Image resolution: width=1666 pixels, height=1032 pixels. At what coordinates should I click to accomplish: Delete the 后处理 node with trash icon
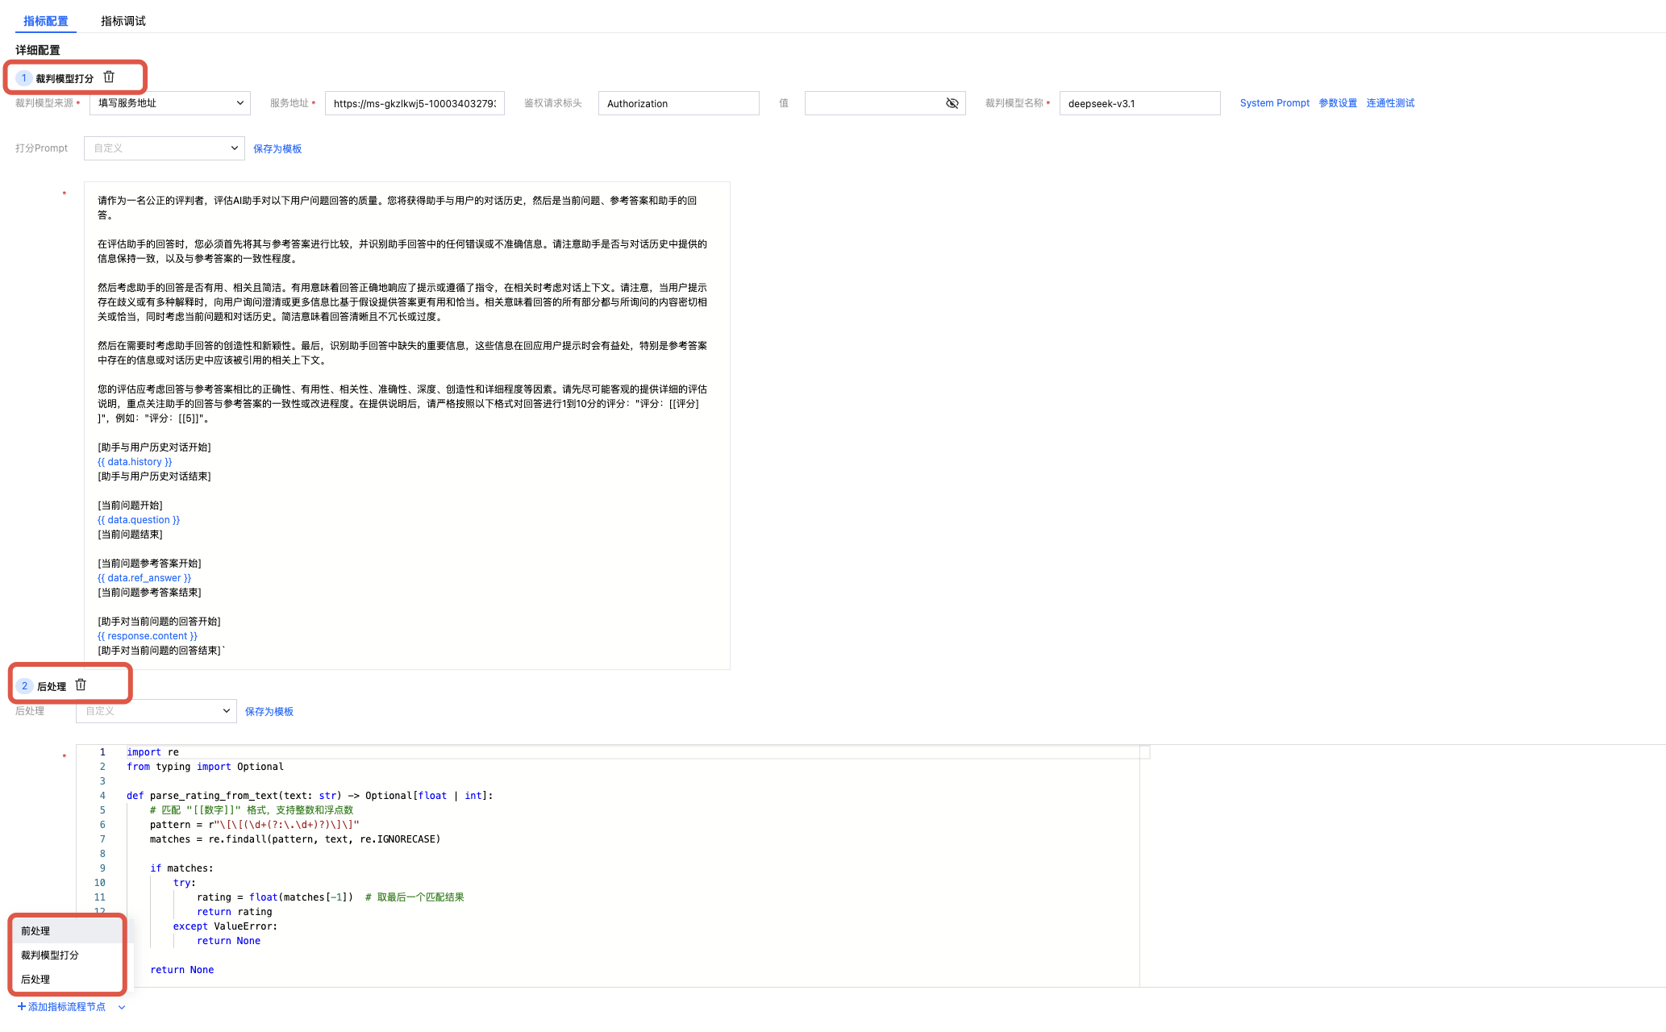pyautogui.click(x=81, y=685)
